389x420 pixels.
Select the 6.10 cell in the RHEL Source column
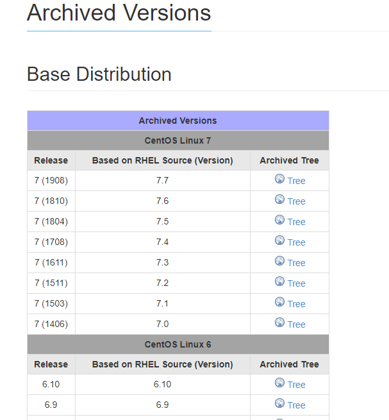click(163, 384)
